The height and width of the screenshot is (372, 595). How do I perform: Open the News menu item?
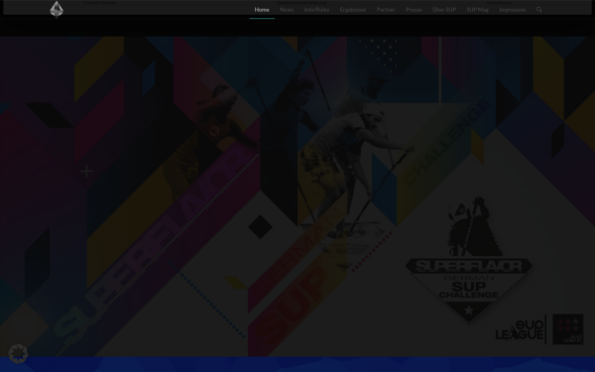287,10
